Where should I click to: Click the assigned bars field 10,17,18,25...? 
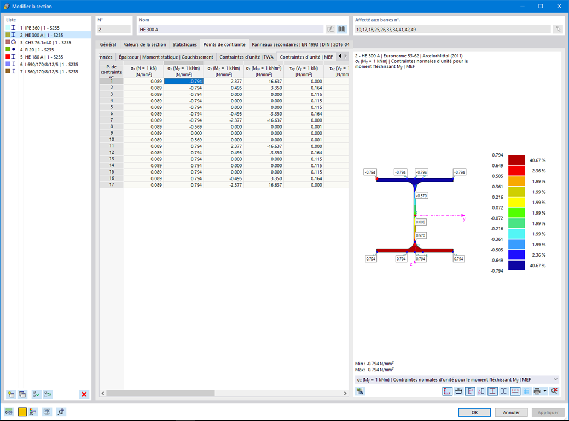pyautogui.click(x=452, y=30)
